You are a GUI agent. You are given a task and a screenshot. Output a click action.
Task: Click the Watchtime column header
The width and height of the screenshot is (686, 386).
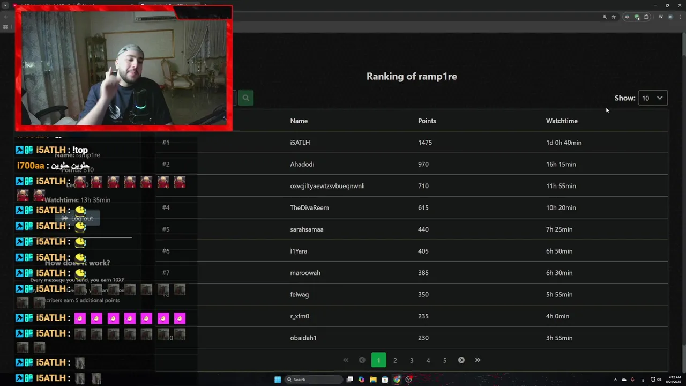pyautogui.click(x=562, y=121)
